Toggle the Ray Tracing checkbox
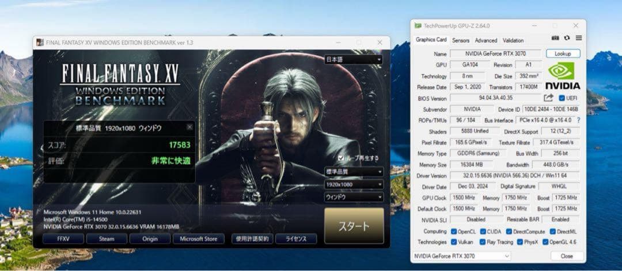This screenshot has height=271, width=622. [483, 242]
